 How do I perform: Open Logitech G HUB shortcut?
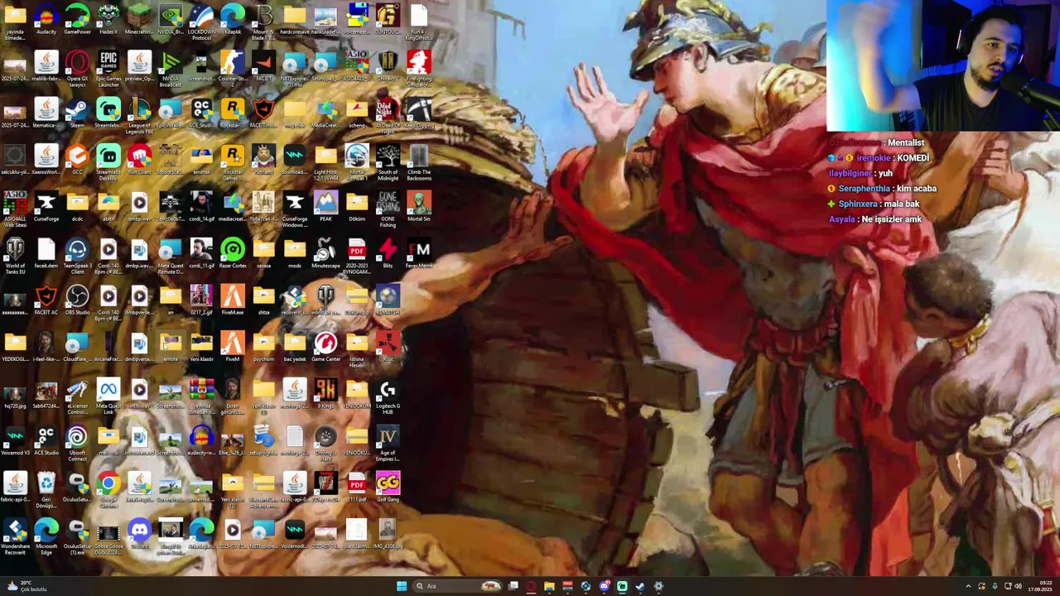[388, 396]
